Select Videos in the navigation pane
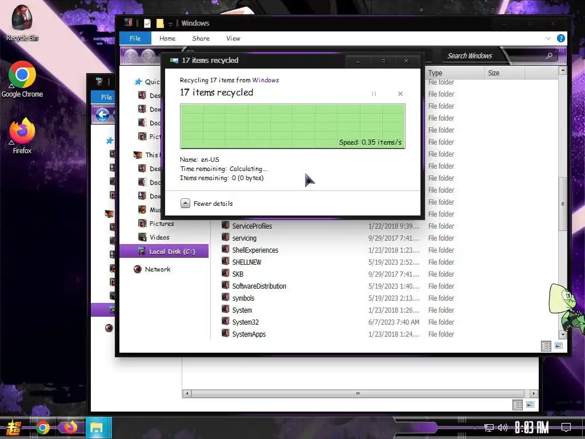This screenshot has width=585, height=439. (x=159, y=237)
